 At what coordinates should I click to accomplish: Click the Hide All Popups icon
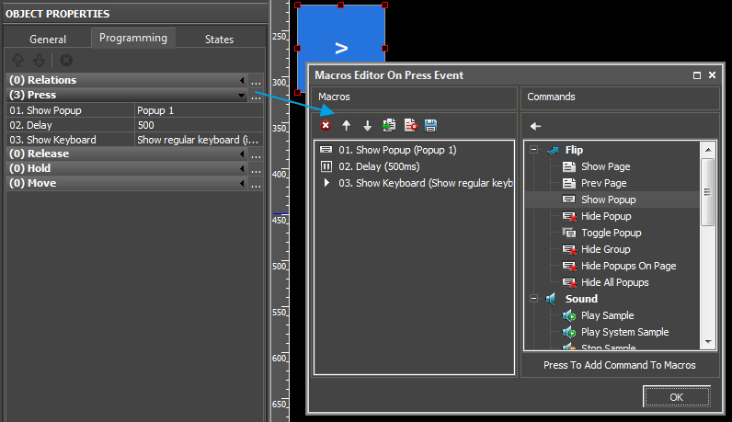click(569, 282)
